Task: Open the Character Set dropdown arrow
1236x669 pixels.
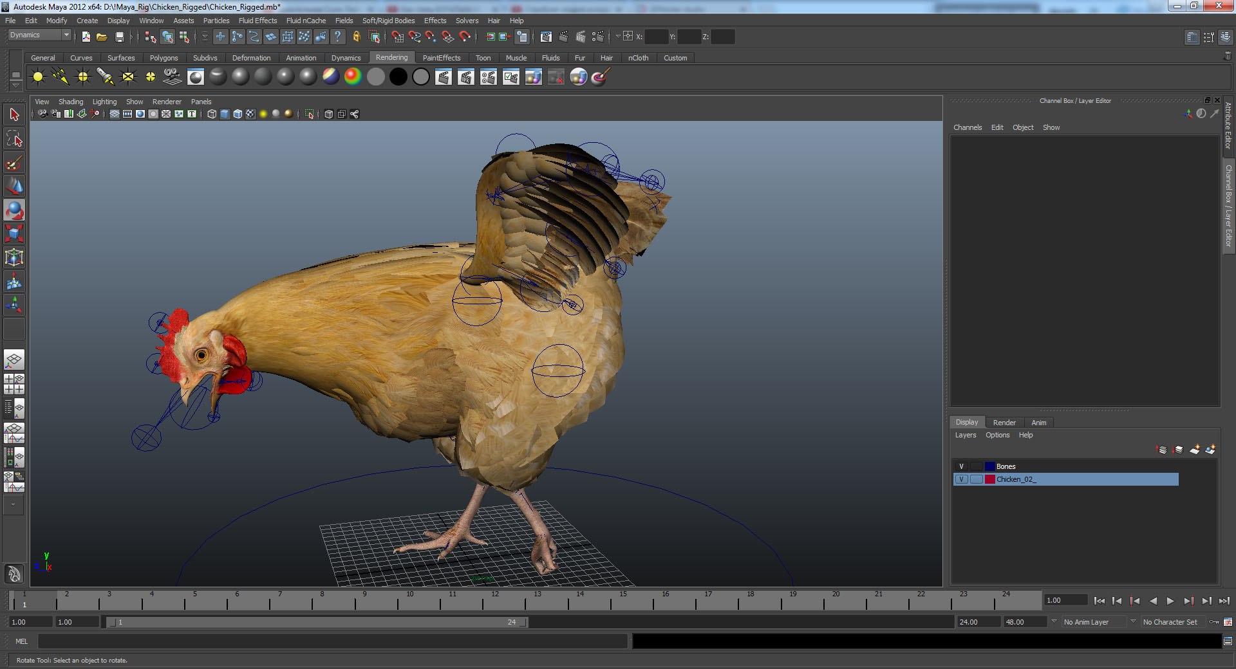Action: (x=1133, y=621)
